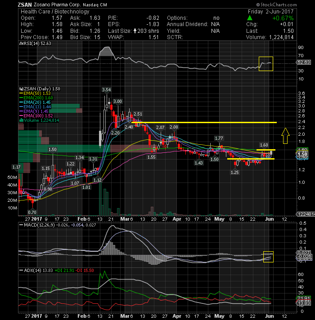Image resolution: width=315 pixels, height=320 pixels.
Task: Click the 1.34 price label on chart
Action: [80, 158]
